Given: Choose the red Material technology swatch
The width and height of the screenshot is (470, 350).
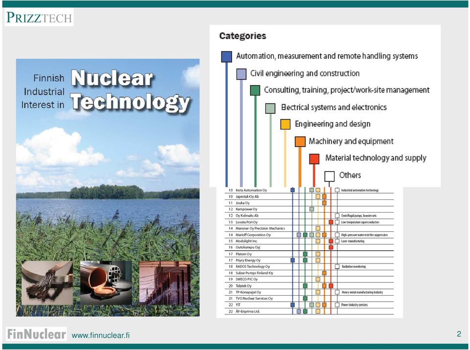Looking at the screenshot, I should pyautogui.click(x=314, y=159).
